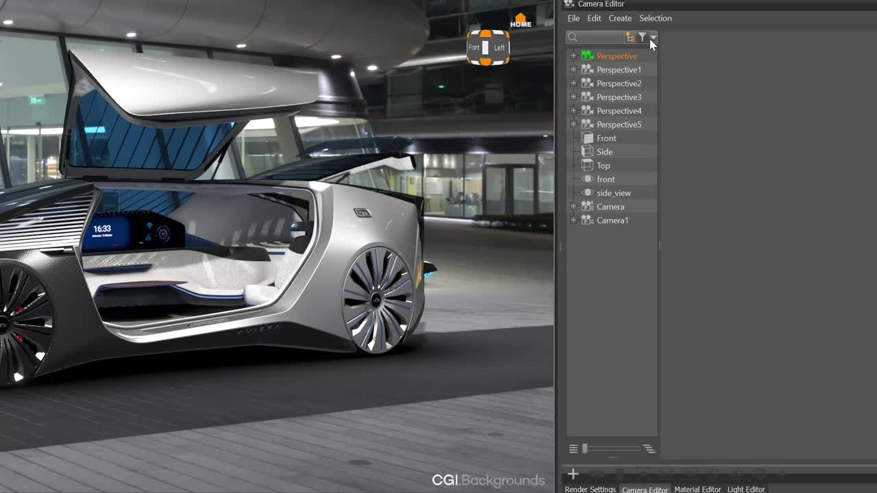Click the cube icon beside Top
877x493 pixels.
[587, 165]
